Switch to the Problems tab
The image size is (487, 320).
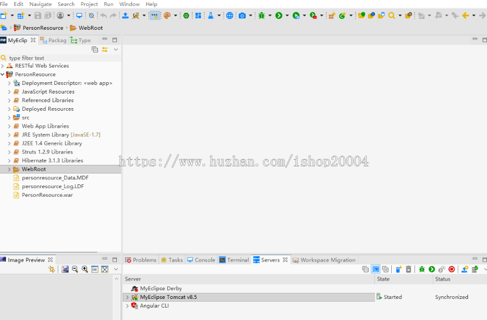141,260
